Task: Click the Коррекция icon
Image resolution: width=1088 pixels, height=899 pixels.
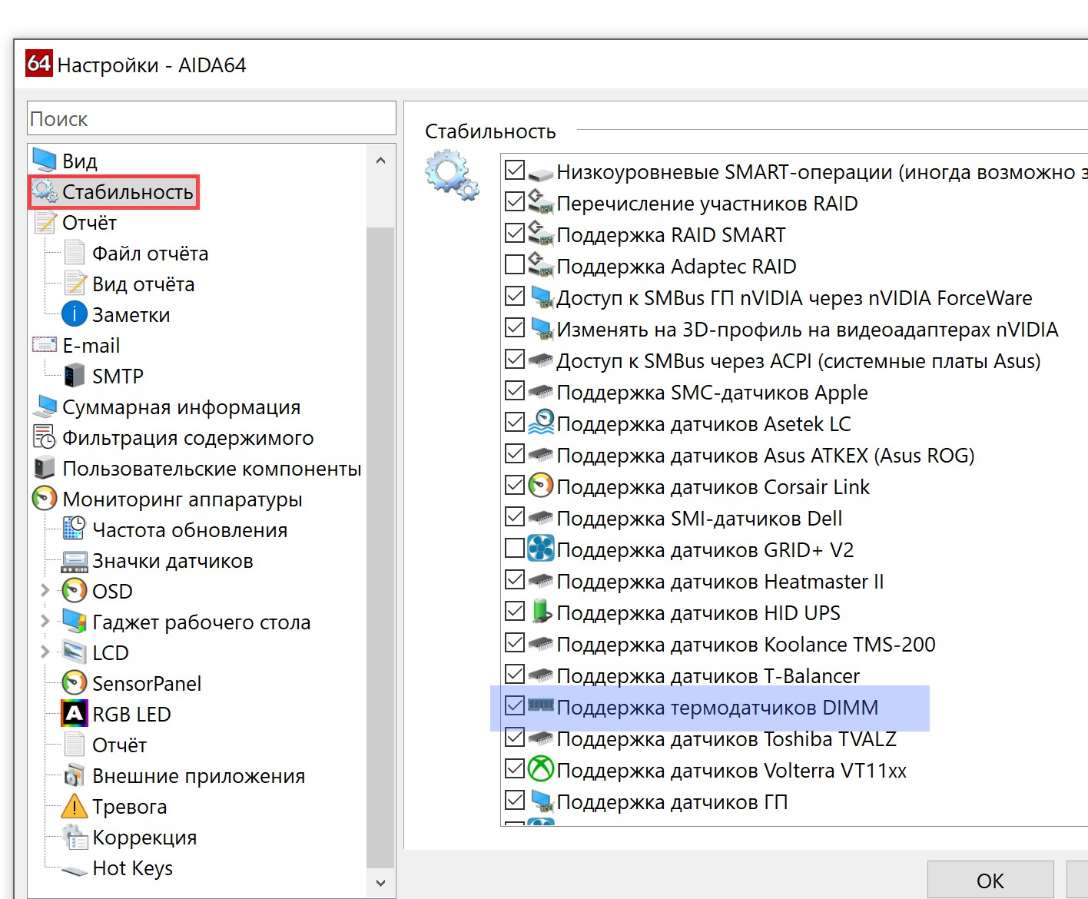Action: [75, 837]
